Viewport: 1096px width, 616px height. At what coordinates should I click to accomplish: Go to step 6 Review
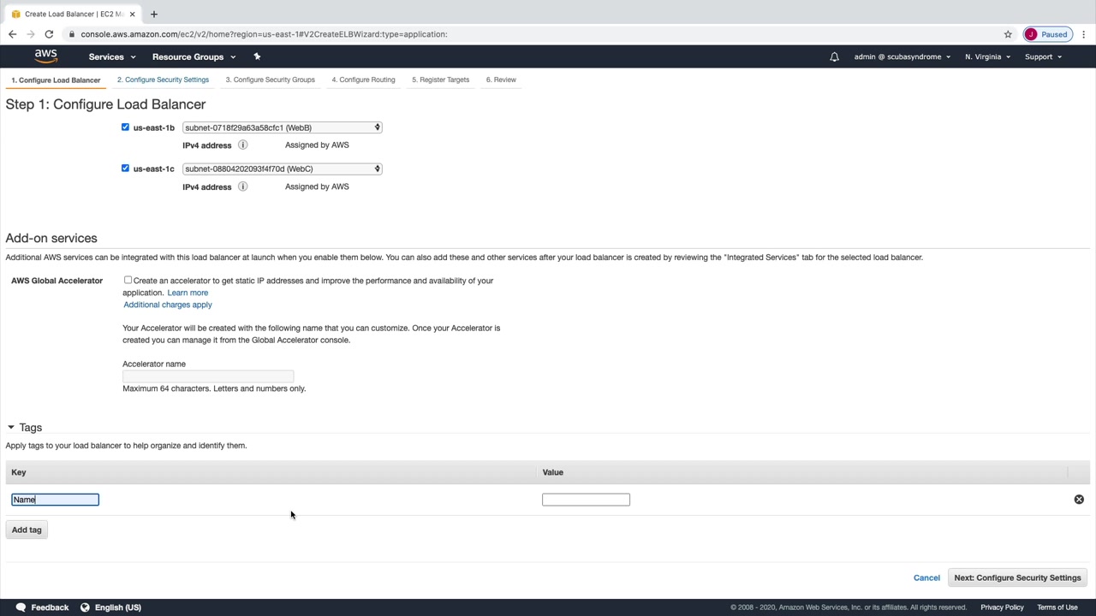[x=501, y=80]
